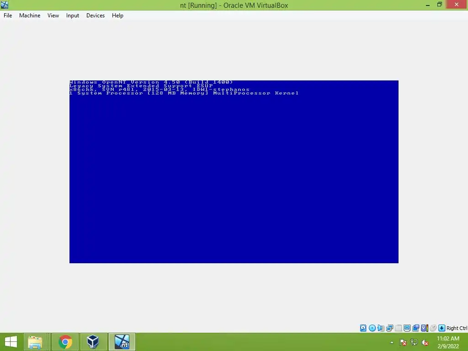Launch Google Chrome from the taskbar
The height and width of the screenshot is (351, 468).
coord(65,342)
